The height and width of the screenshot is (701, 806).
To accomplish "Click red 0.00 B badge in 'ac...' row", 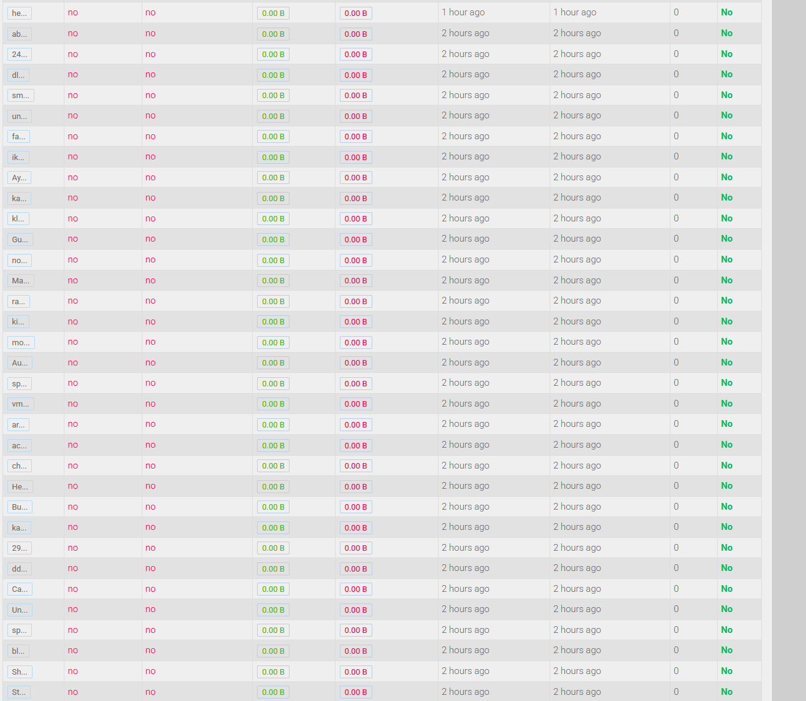I will coord(356,445).
